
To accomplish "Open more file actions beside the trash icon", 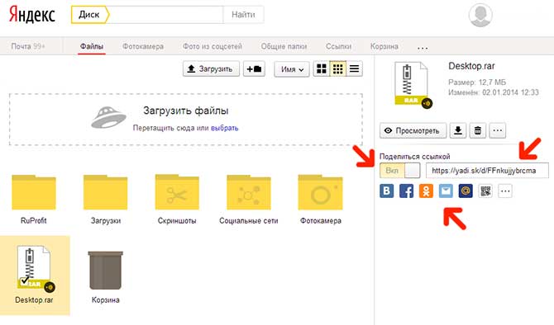I will coord(498,130).
